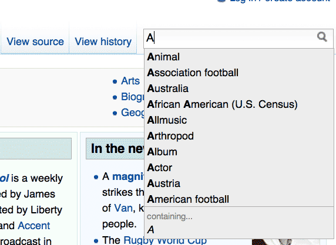Open the Rugby World Cup link

[165, 240]
